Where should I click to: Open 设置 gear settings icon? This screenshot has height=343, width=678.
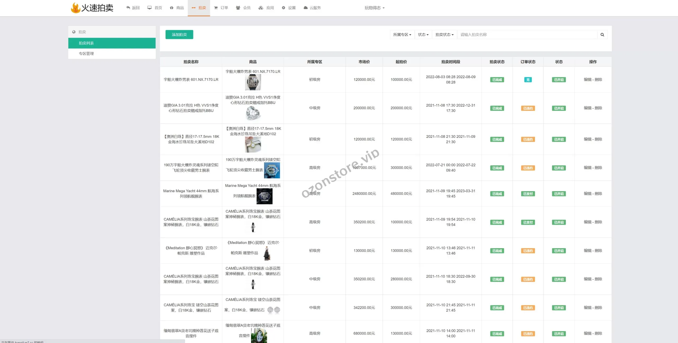tap(284, 8)
